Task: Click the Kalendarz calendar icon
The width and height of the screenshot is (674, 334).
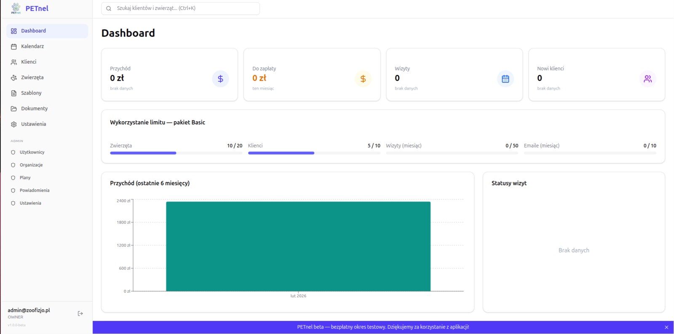Action: point(14,47)
